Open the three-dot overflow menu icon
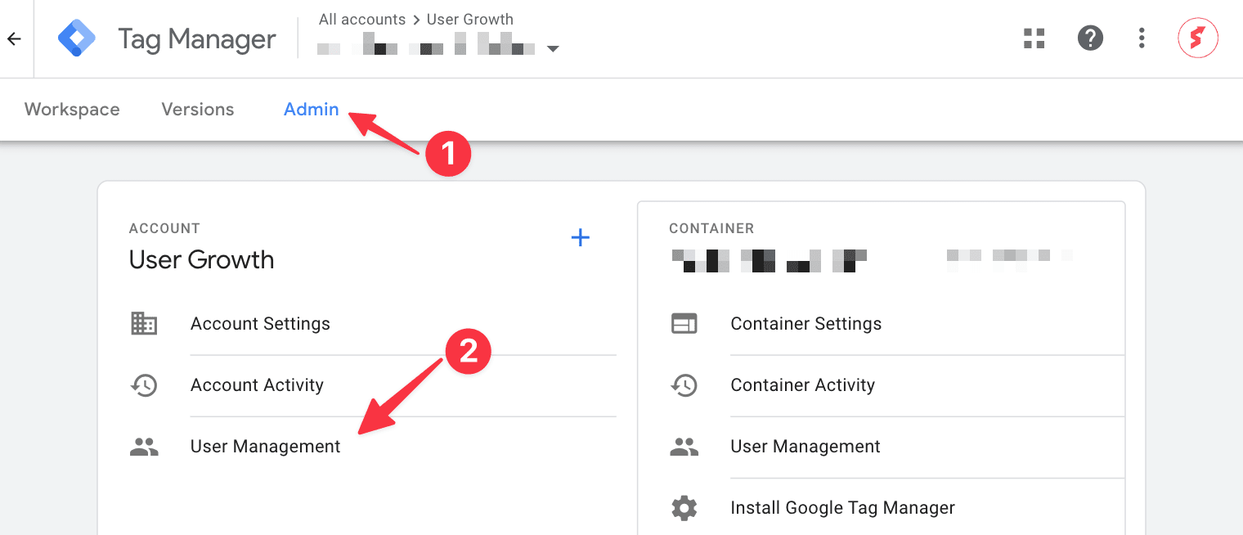 coord(1142,38)
